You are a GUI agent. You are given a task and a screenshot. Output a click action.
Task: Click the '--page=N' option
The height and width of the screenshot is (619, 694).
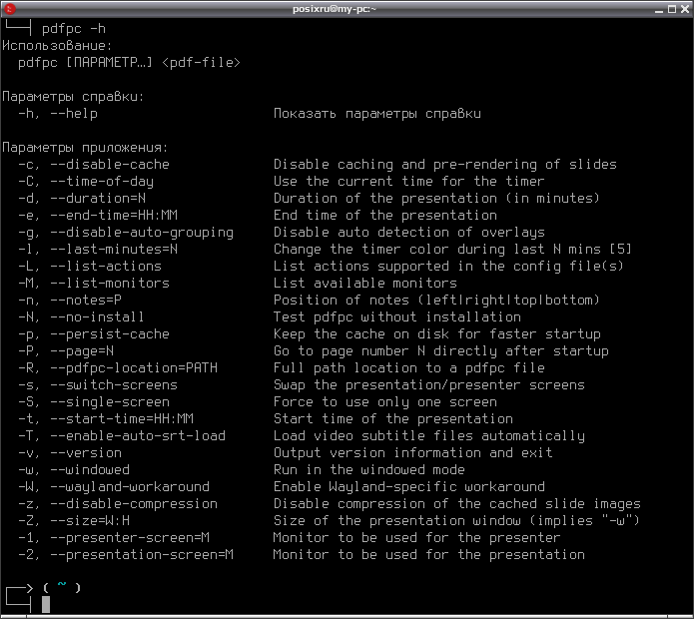(x=82, y=350)
